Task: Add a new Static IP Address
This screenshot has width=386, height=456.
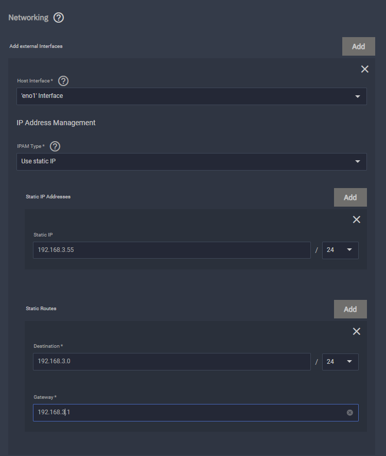Action: click(350, 197)
